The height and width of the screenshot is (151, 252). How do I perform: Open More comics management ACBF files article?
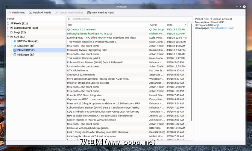tap(98, 79)
